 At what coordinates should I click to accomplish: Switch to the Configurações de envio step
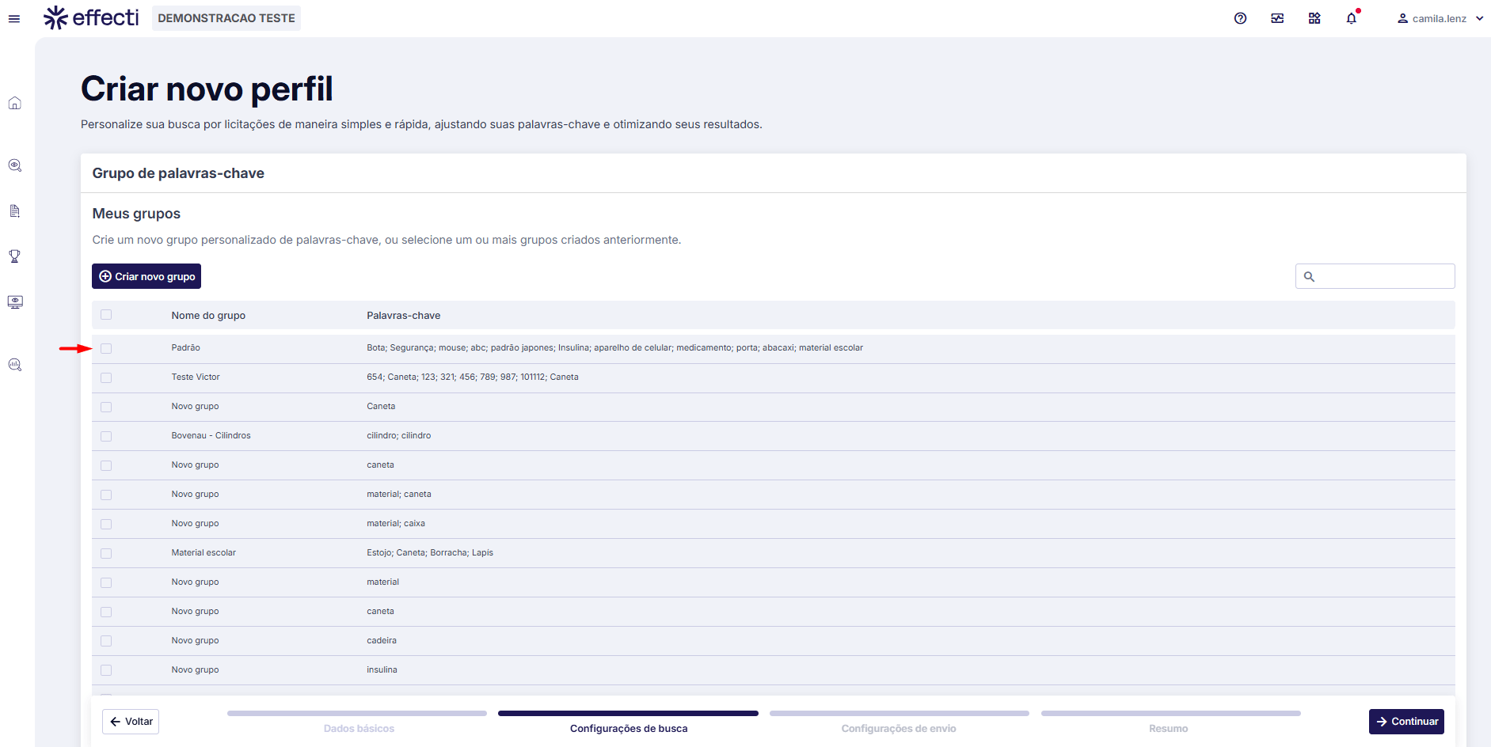(x=898, y=728)
